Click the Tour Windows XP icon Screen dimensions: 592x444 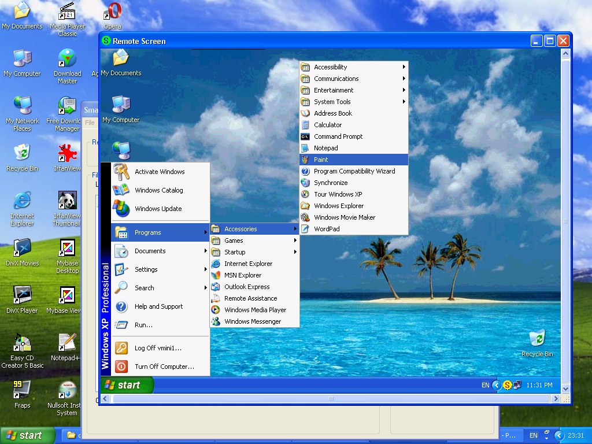305,194
